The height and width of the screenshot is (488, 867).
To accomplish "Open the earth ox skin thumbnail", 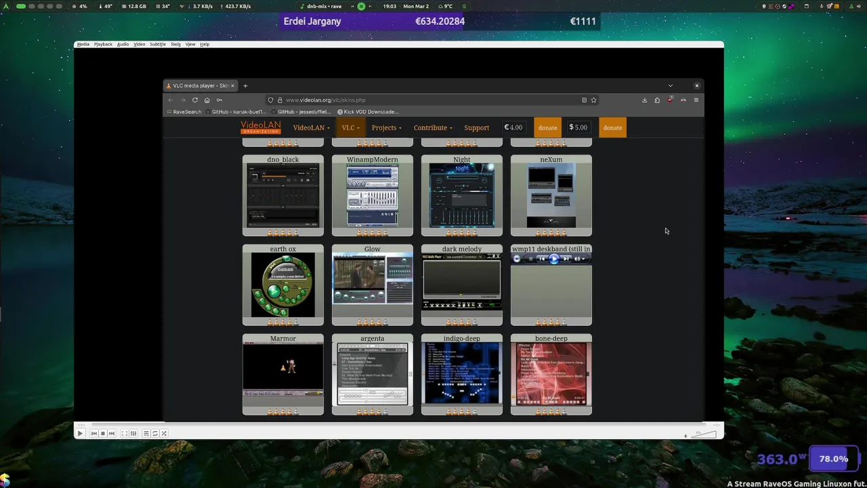I will pos(283,285).
